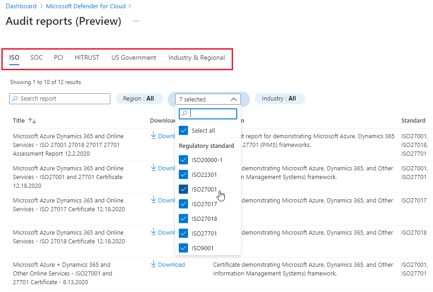Uncheck the ISO27001 checkbox

184,189
